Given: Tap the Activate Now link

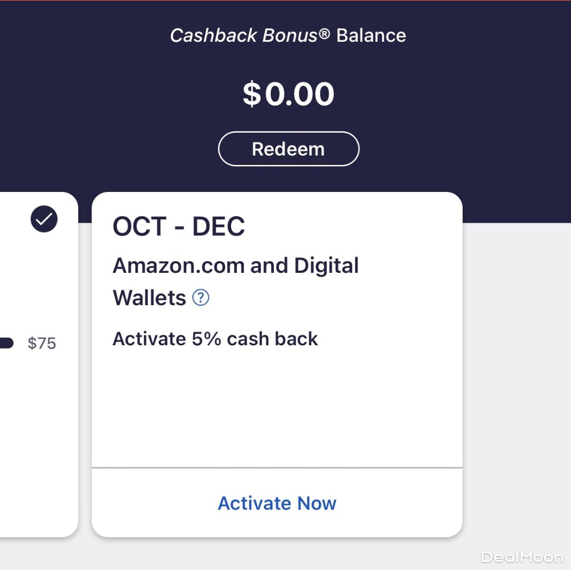Looking at the screenshot, I should (277, 503).
